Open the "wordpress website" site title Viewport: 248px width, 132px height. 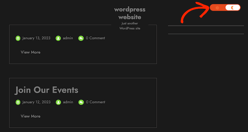pos(130,13)
